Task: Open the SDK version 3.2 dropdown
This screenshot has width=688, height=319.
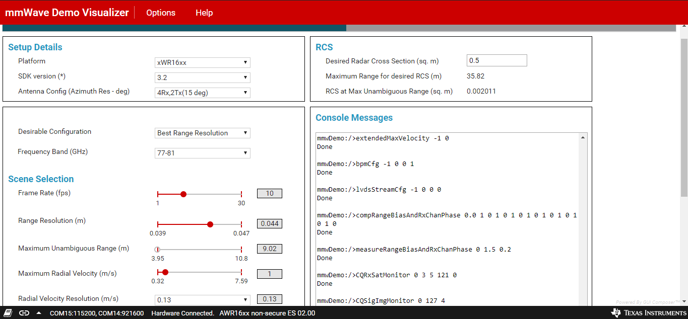Action: (202, 77)
